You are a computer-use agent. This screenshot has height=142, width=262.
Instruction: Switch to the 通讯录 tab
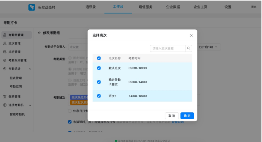[91, 7]
